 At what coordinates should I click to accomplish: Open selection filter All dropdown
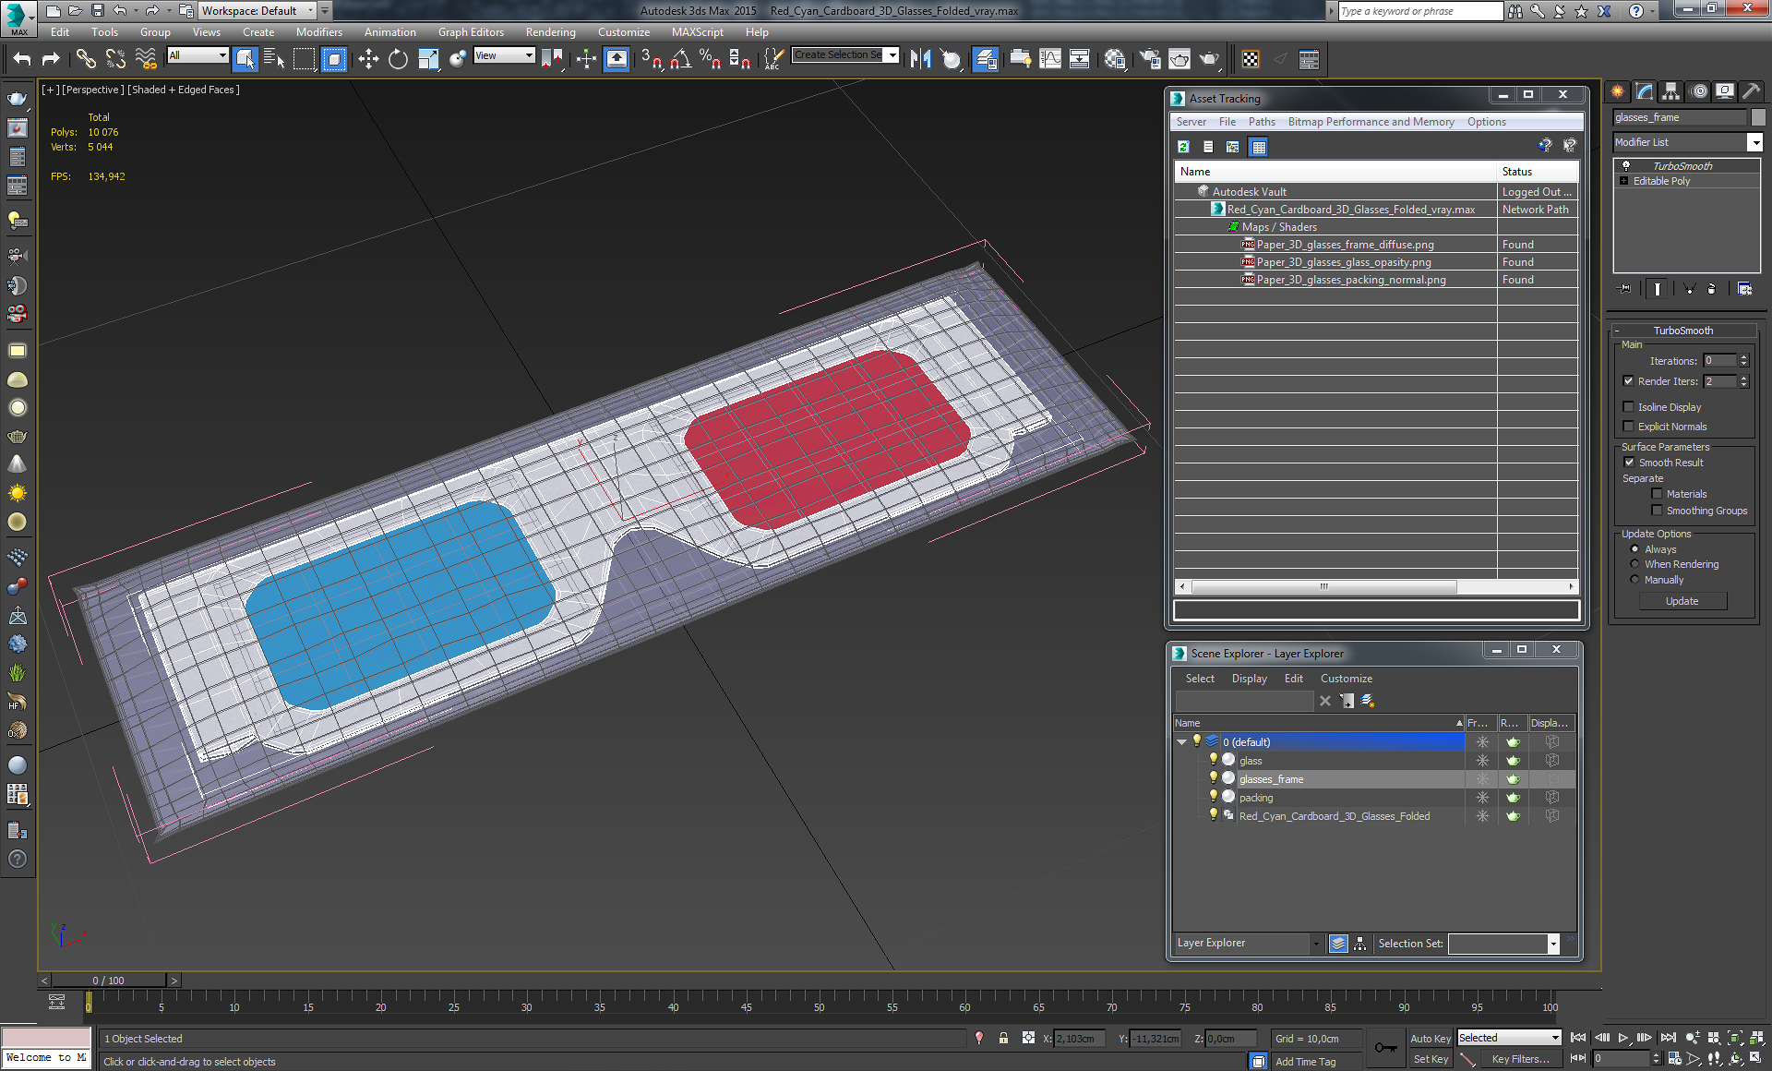click(x=222, y=55)
